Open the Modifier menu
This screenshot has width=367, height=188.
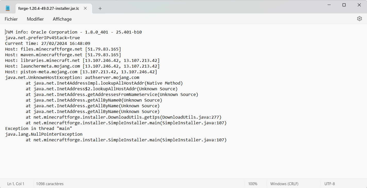(35, 19)
